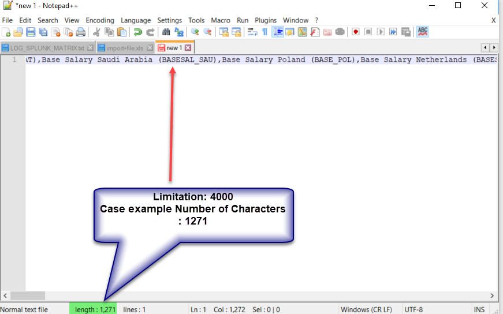Toggle synchronize horizontal scrolling icon
This screenshot has height=314, width=503.
pos(236,32)
